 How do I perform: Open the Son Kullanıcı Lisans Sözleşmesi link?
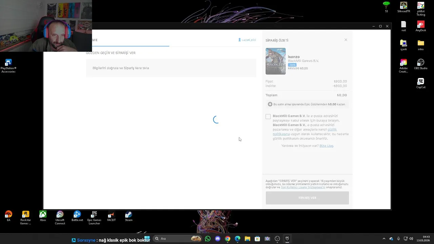click(303, 187)
